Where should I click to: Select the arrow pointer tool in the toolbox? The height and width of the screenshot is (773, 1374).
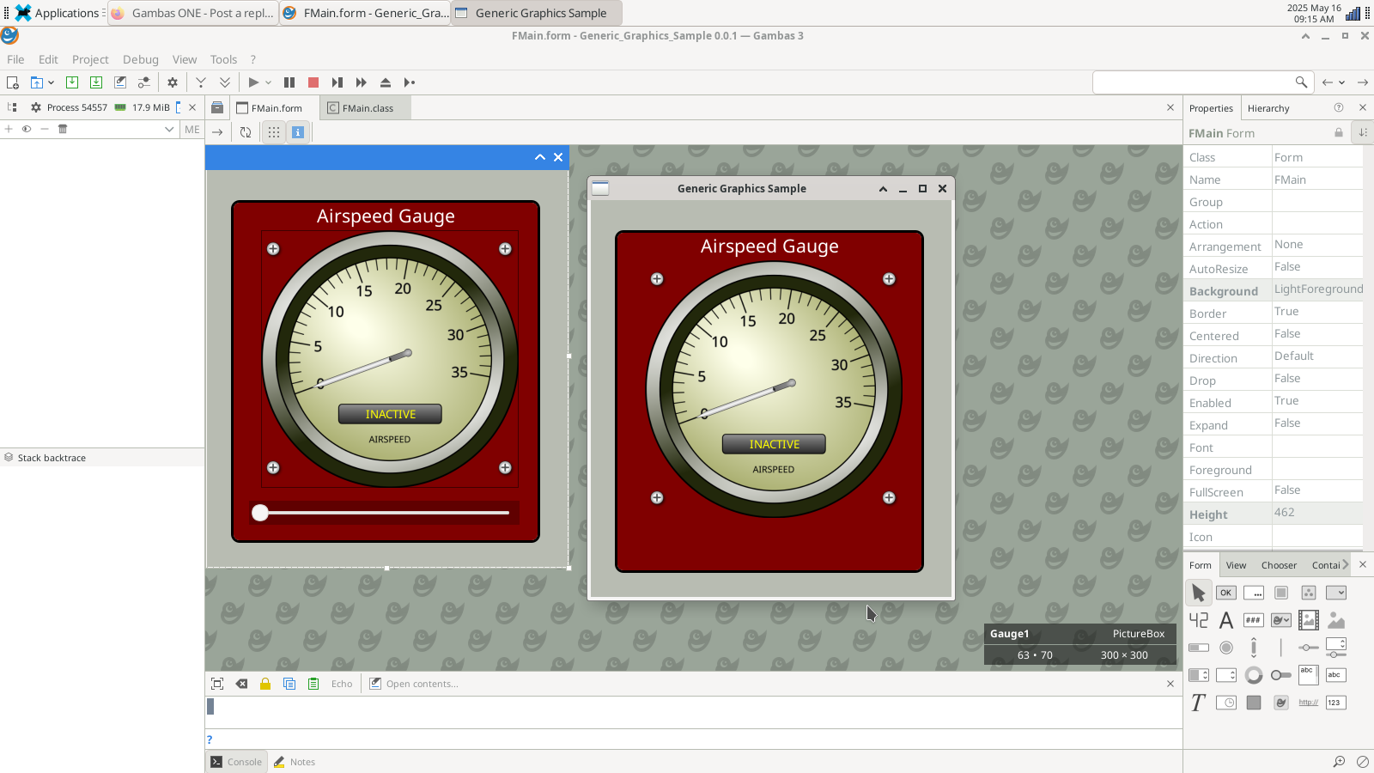pyautogui.click(x=1199, y=593)
